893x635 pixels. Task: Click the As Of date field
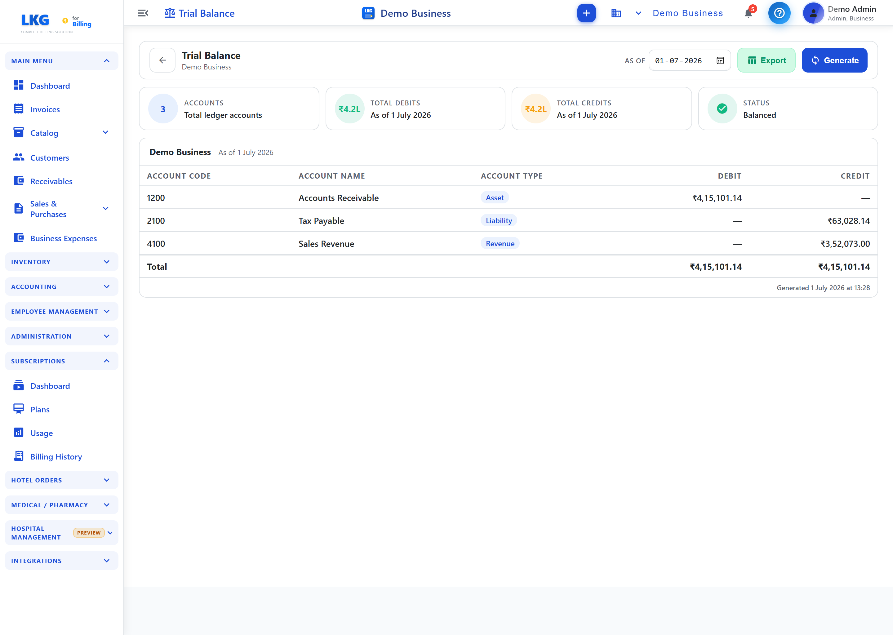tap(690, 60)
